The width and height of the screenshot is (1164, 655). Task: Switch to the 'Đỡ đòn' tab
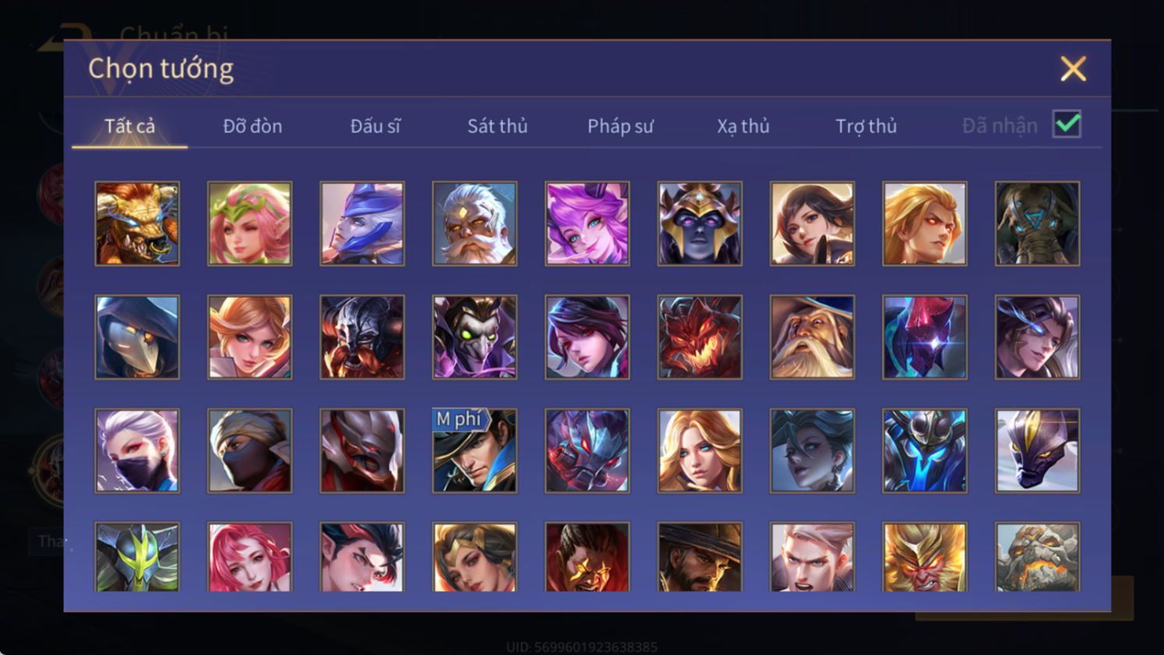[x=253, y=126]
